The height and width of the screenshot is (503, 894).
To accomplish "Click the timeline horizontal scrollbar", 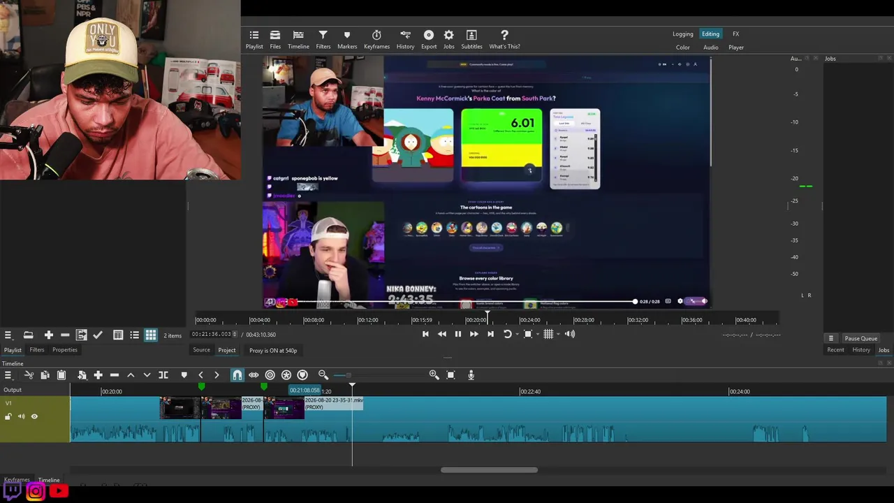I will (x=489, y=470).
